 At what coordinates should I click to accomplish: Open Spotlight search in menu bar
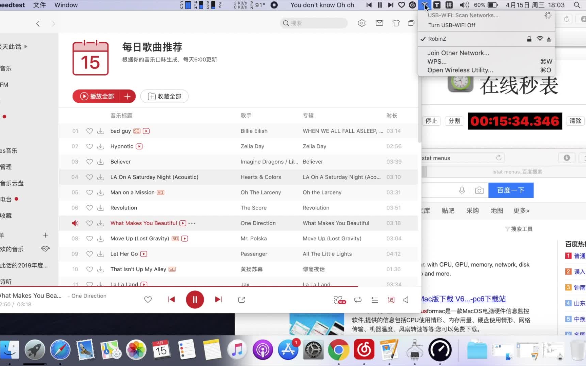577,5
